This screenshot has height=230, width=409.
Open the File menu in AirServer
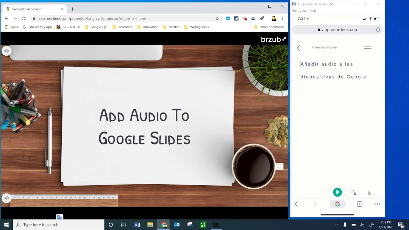point(294,11)
